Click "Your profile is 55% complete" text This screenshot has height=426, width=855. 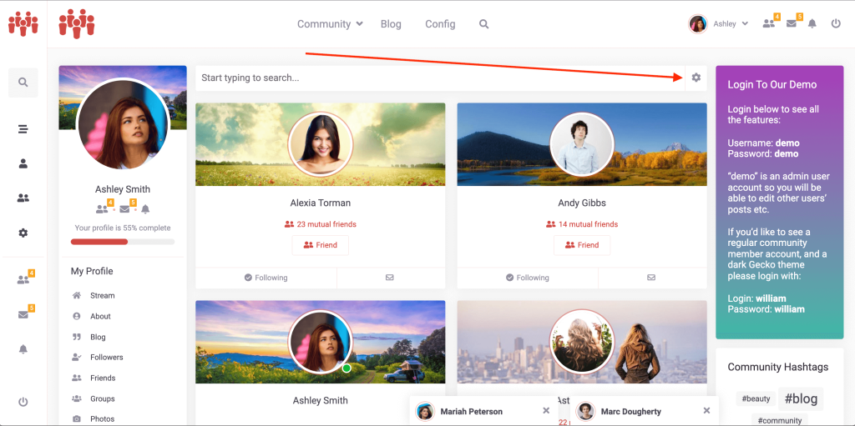pos(123,228)
